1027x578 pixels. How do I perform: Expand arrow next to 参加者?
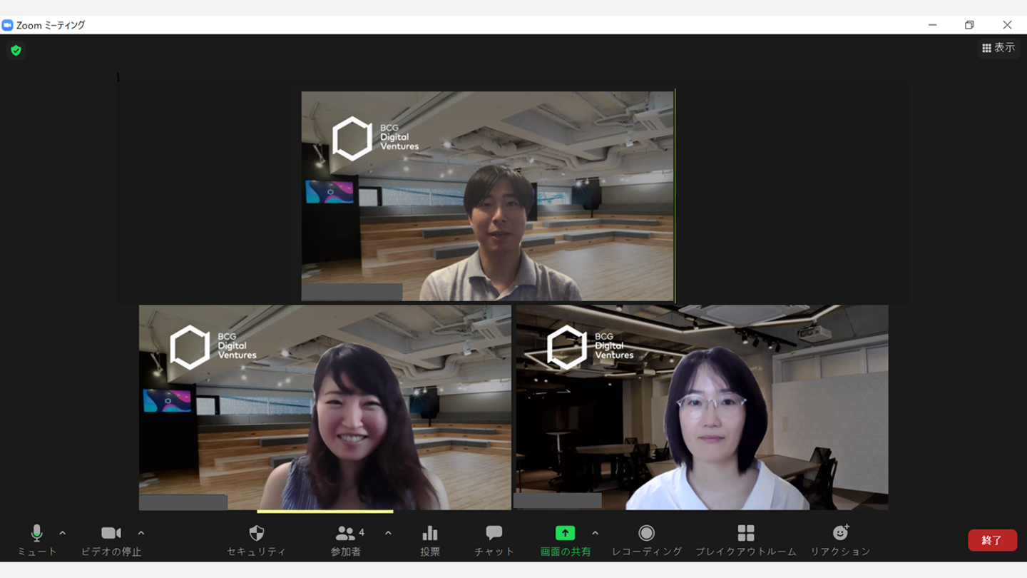pyautogui.click(x=388, y=533)
